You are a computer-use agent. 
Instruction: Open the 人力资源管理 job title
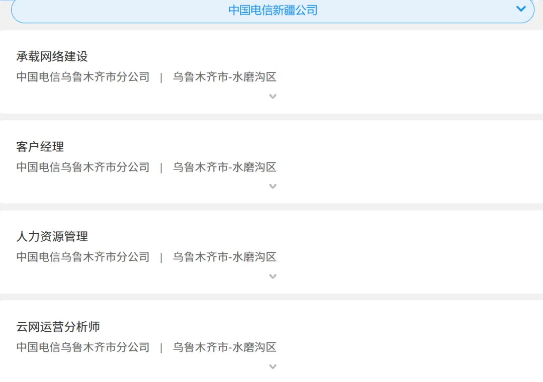coord(52,237)
